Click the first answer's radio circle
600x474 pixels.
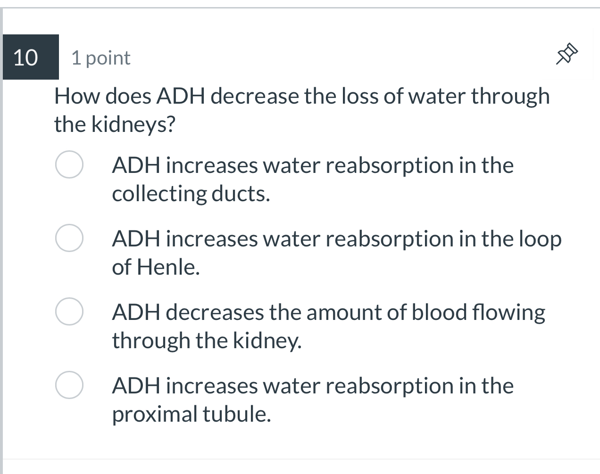(x=69, y=164)
